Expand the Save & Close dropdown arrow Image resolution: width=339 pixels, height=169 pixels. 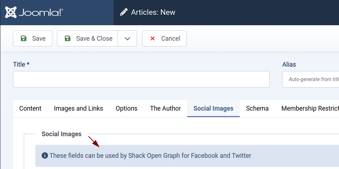(x=127, y=39)
